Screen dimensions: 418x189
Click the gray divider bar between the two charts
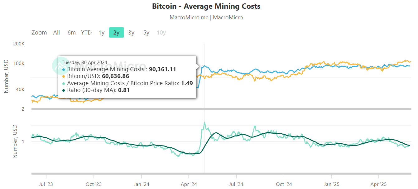point(221,109)
